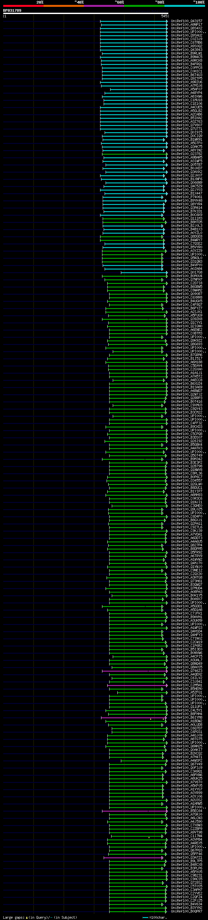Image resolution: width=208 pixels, height=920 pixels.
Task: Click the Large gaps legend text
Action: pos(40,917)
